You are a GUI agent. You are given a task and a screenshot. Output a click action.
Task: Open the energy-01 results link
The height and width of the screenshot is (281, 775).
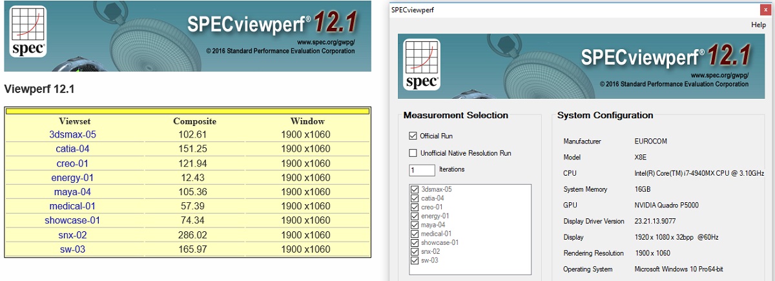72,178
